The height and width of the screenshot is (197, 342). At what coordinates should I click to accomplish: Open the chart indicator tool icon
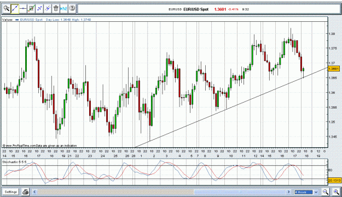click(x=31, y=9)
